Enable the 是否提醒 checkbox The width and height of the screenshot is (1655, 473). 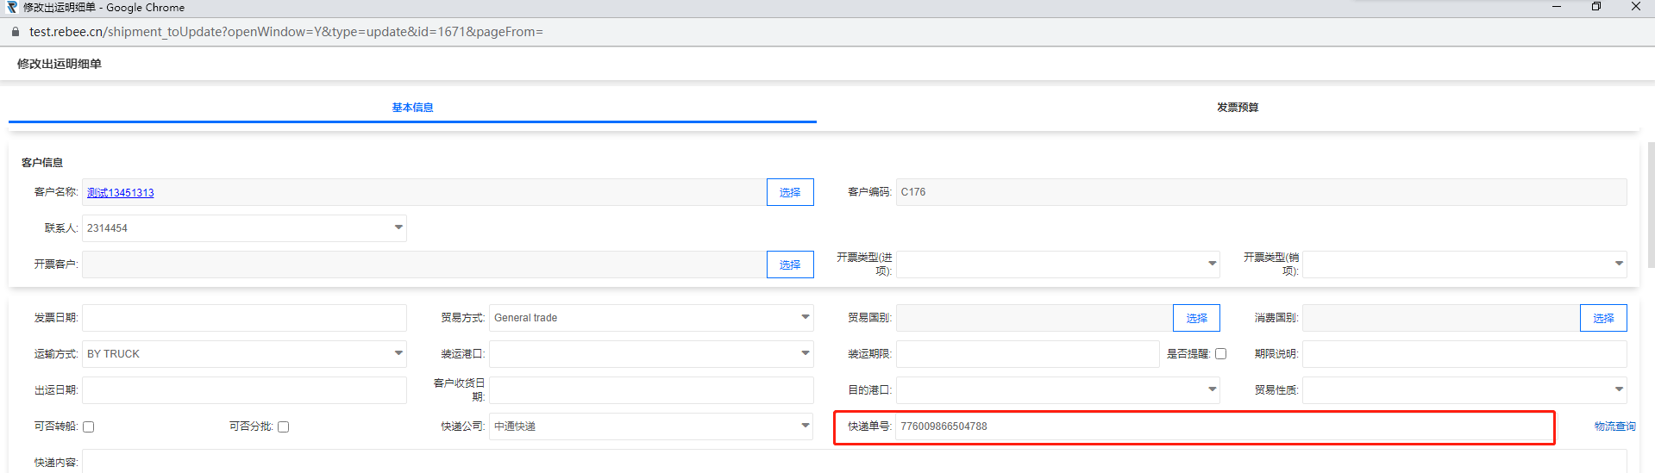[x=1220, y=354]
